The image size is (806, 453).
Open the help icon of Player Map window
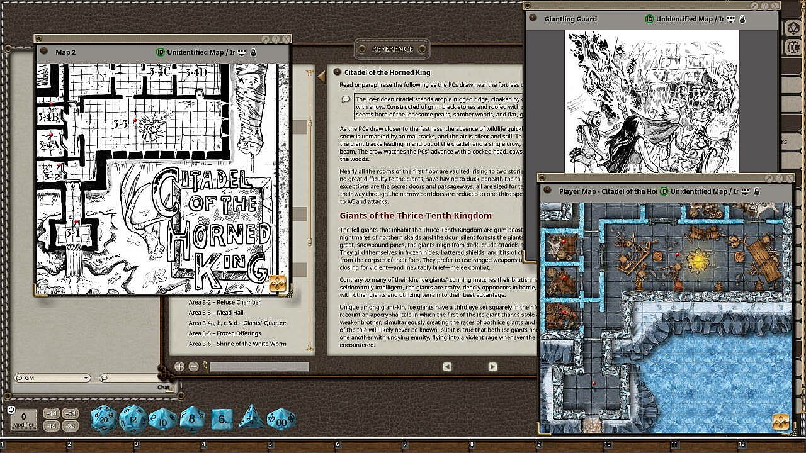778,178
